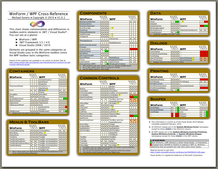Select the yellow note marker beside OpenFileDialog
This screenshot has width=218, height=169.
click(194, 58)
